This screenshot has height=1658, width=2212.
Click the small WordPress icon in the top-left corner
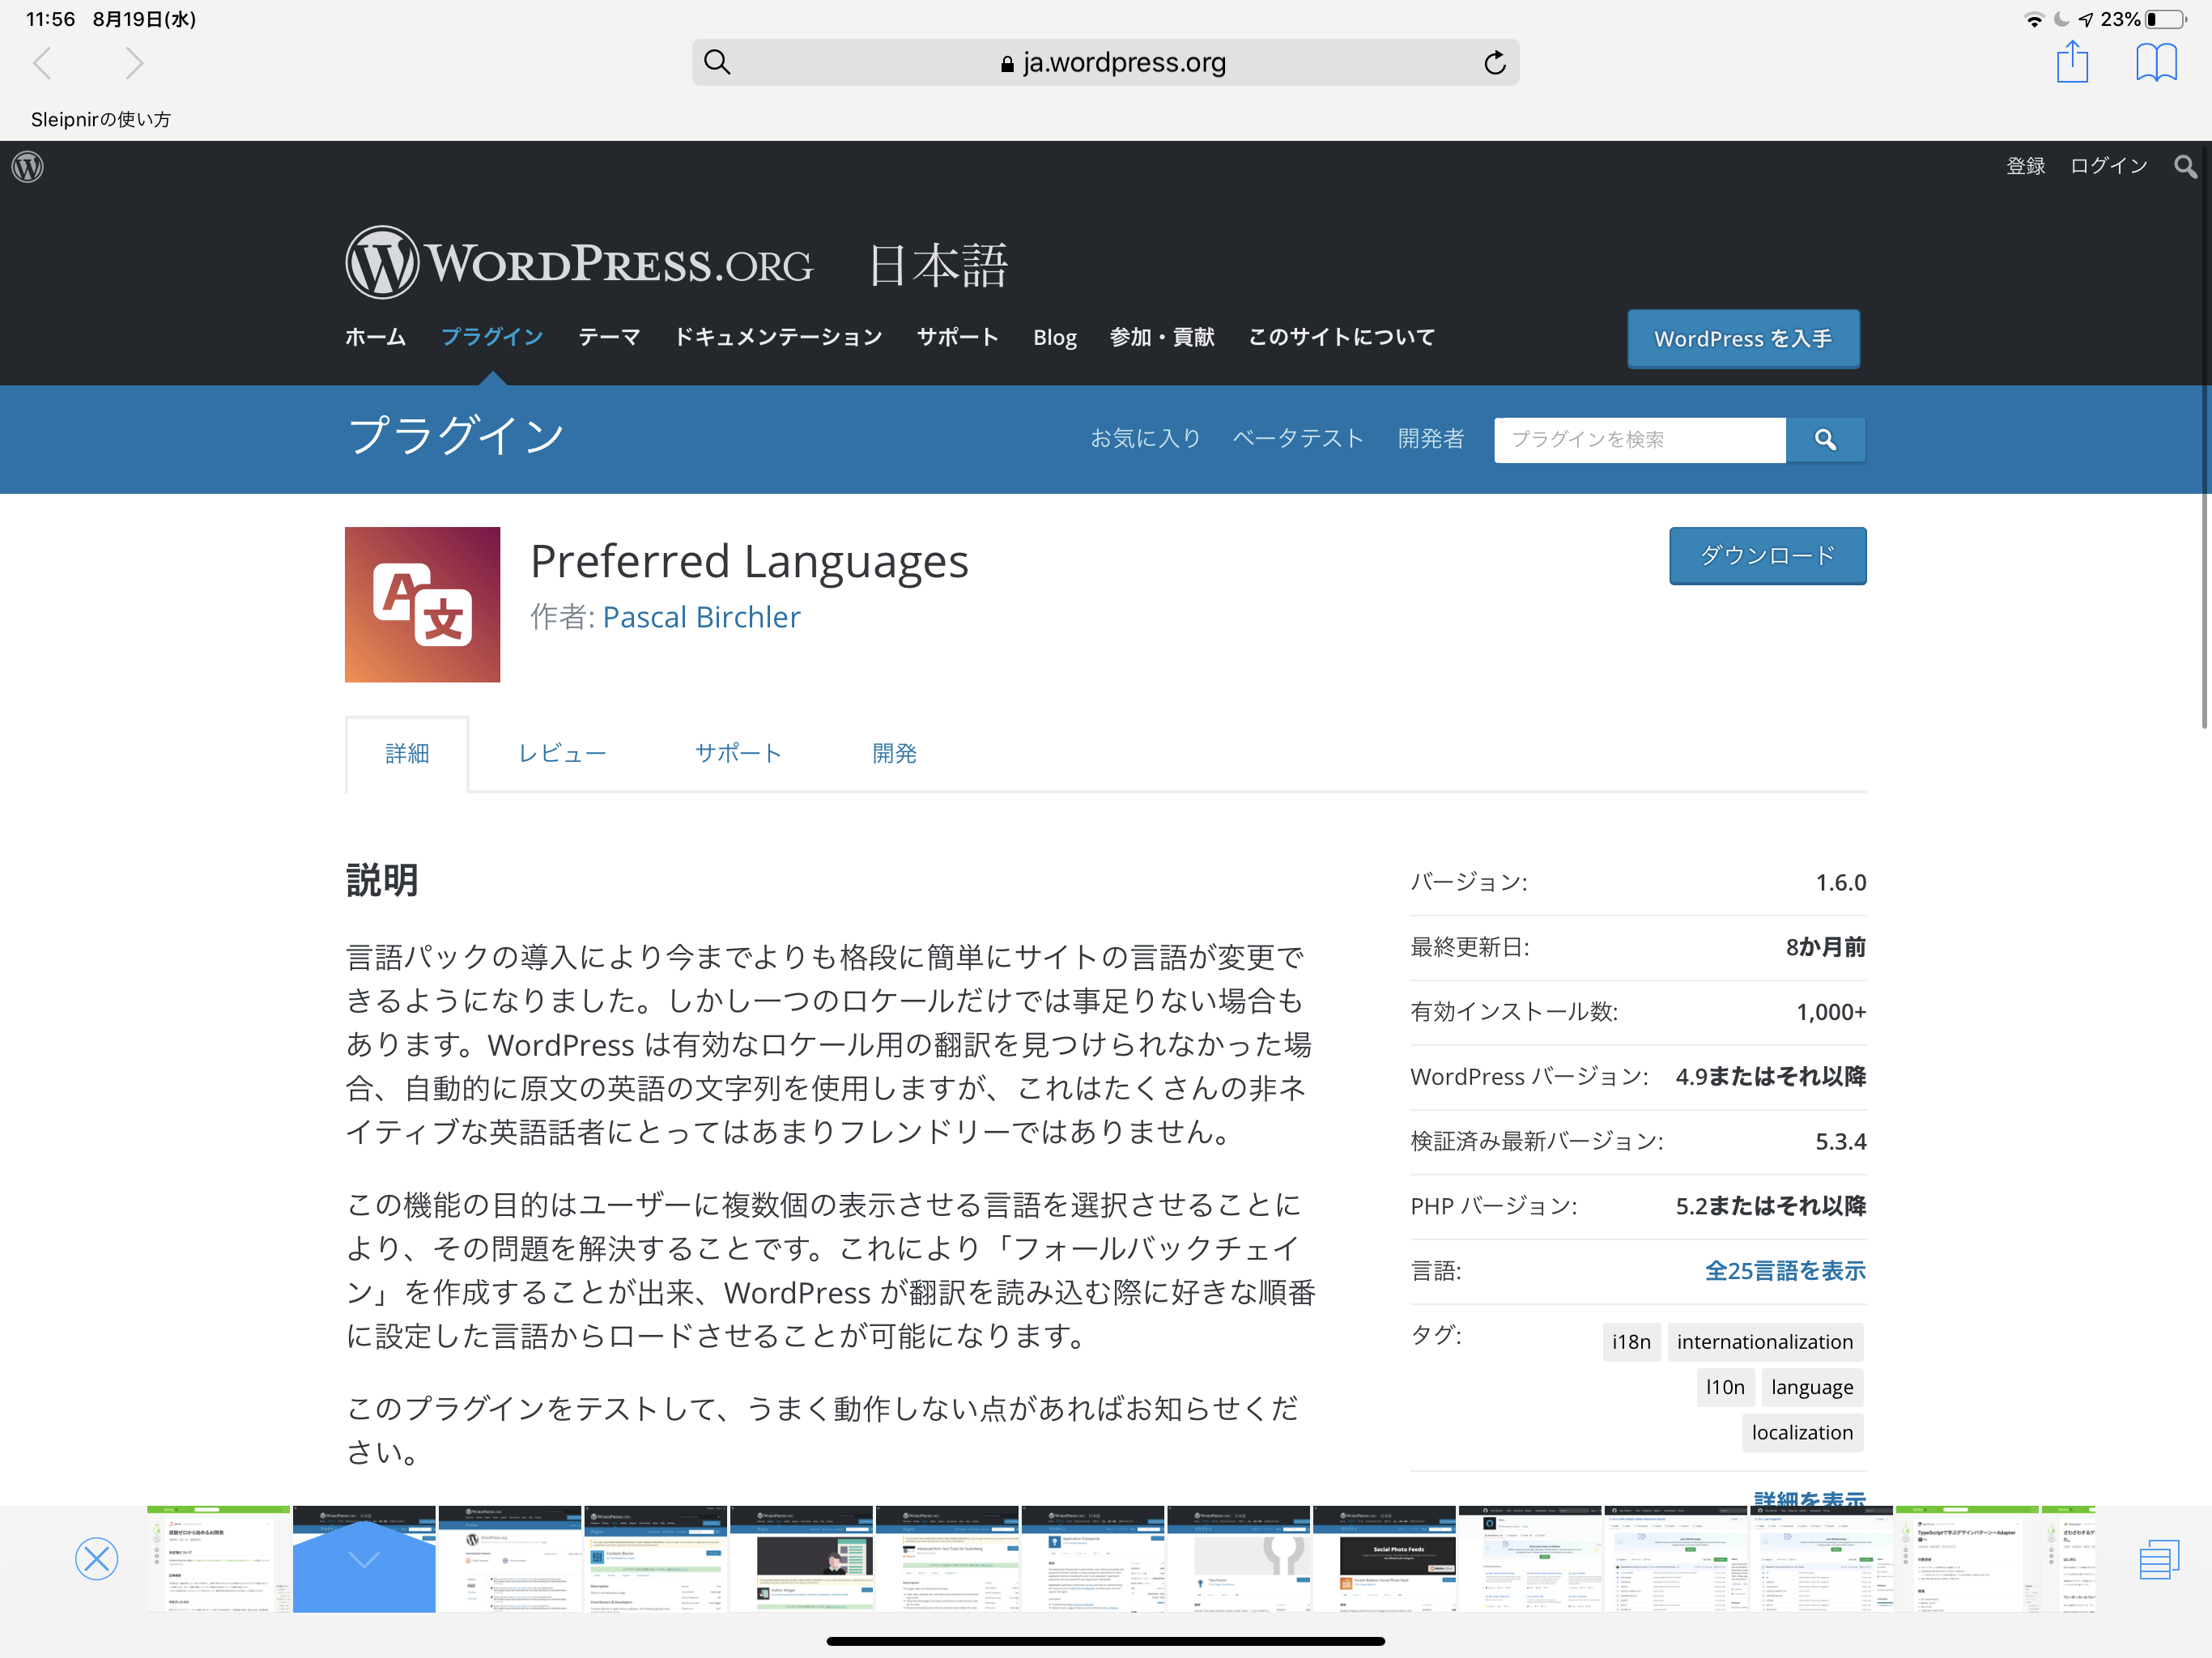click(x=27, y=166)
